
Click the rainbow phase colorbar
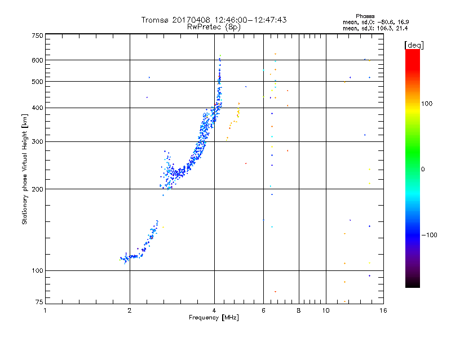(x=413, y=168)
